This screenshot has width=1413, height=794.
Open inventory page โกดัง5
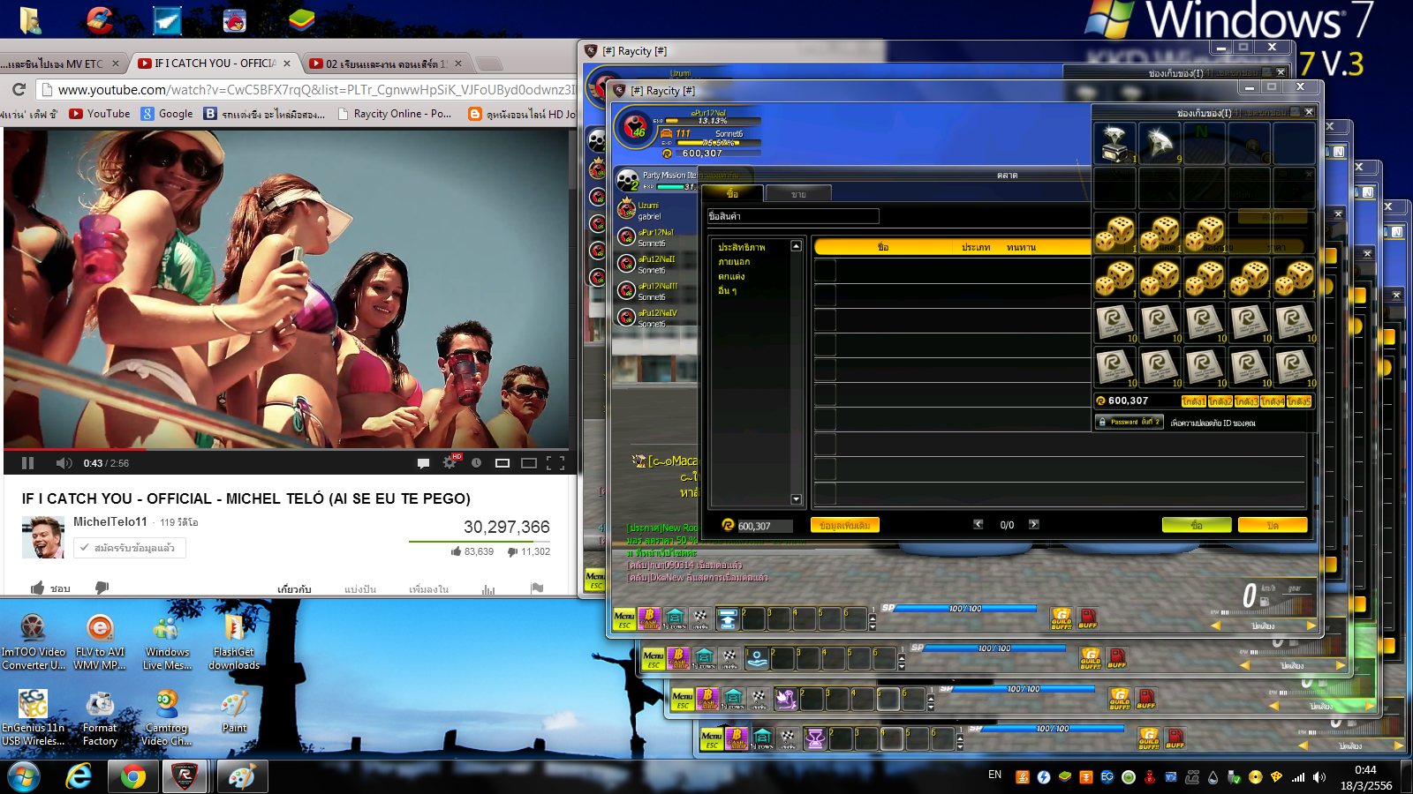tap(1299, 401)
